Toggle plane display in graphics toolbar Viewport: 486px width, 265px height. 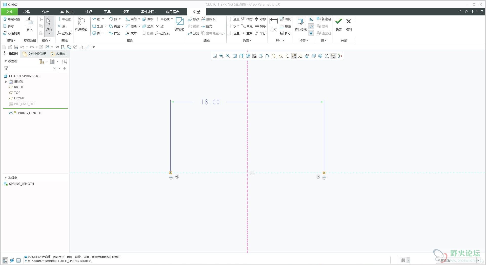[281, 56]
